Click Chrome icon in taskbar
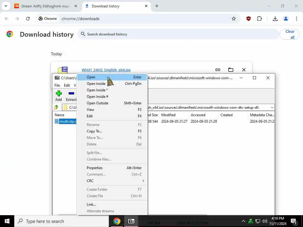 click(x=117, y=221)
